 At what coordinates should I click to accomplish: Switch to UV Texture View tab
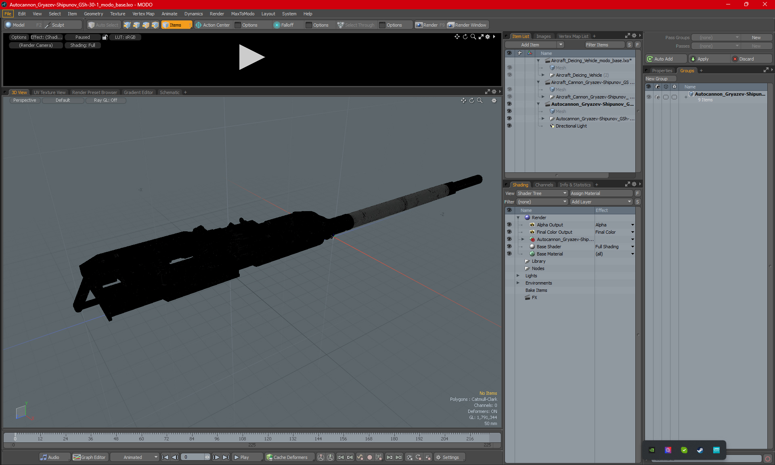pyautogui.click(x=49, y=92)
